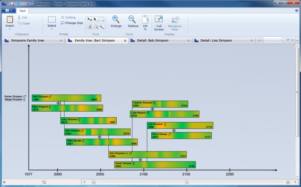Switch to Simpsons Family tree tab

(30, 40)
